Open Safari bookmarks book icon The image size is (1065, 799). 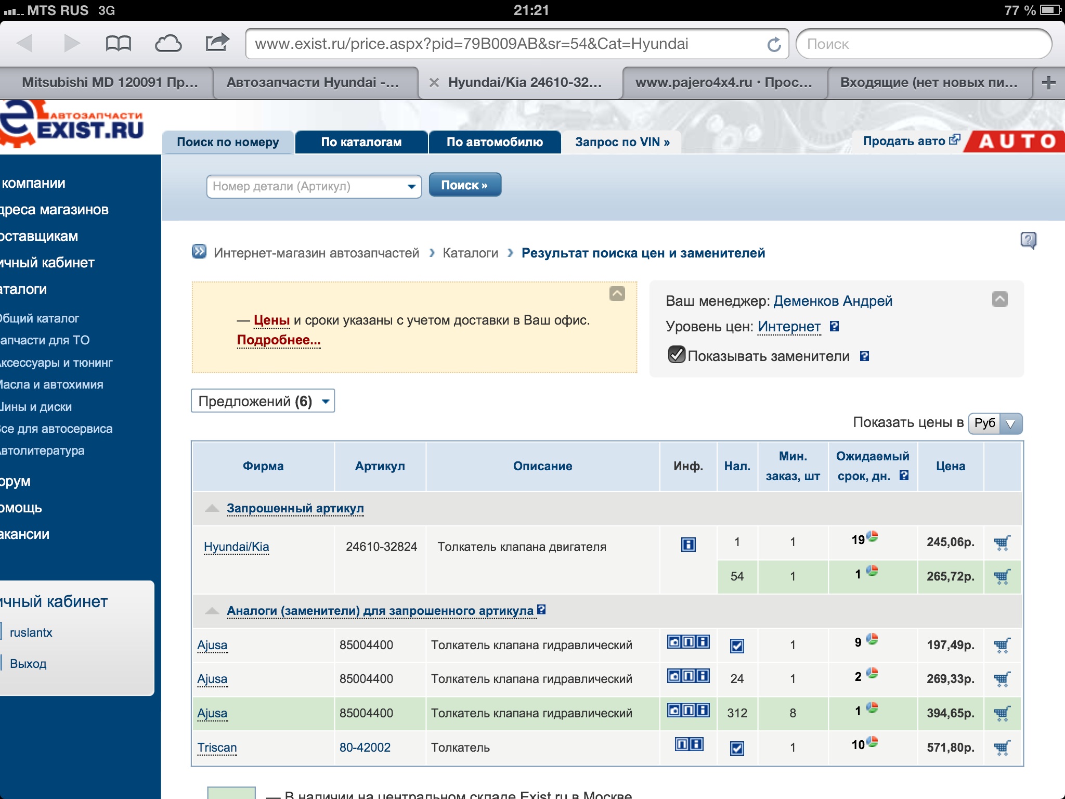[x=118, y=43]
